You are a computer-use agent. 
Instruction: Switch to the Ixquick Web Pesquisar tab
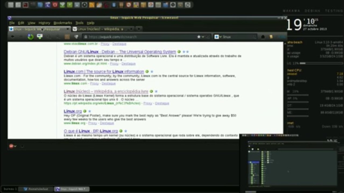(x=40, y=29)
